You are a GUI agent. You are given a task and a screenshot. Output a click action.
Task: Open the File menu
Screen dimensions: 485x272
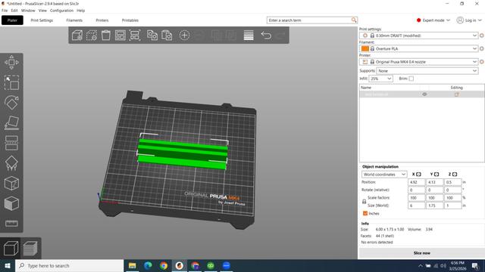[5, 11]
